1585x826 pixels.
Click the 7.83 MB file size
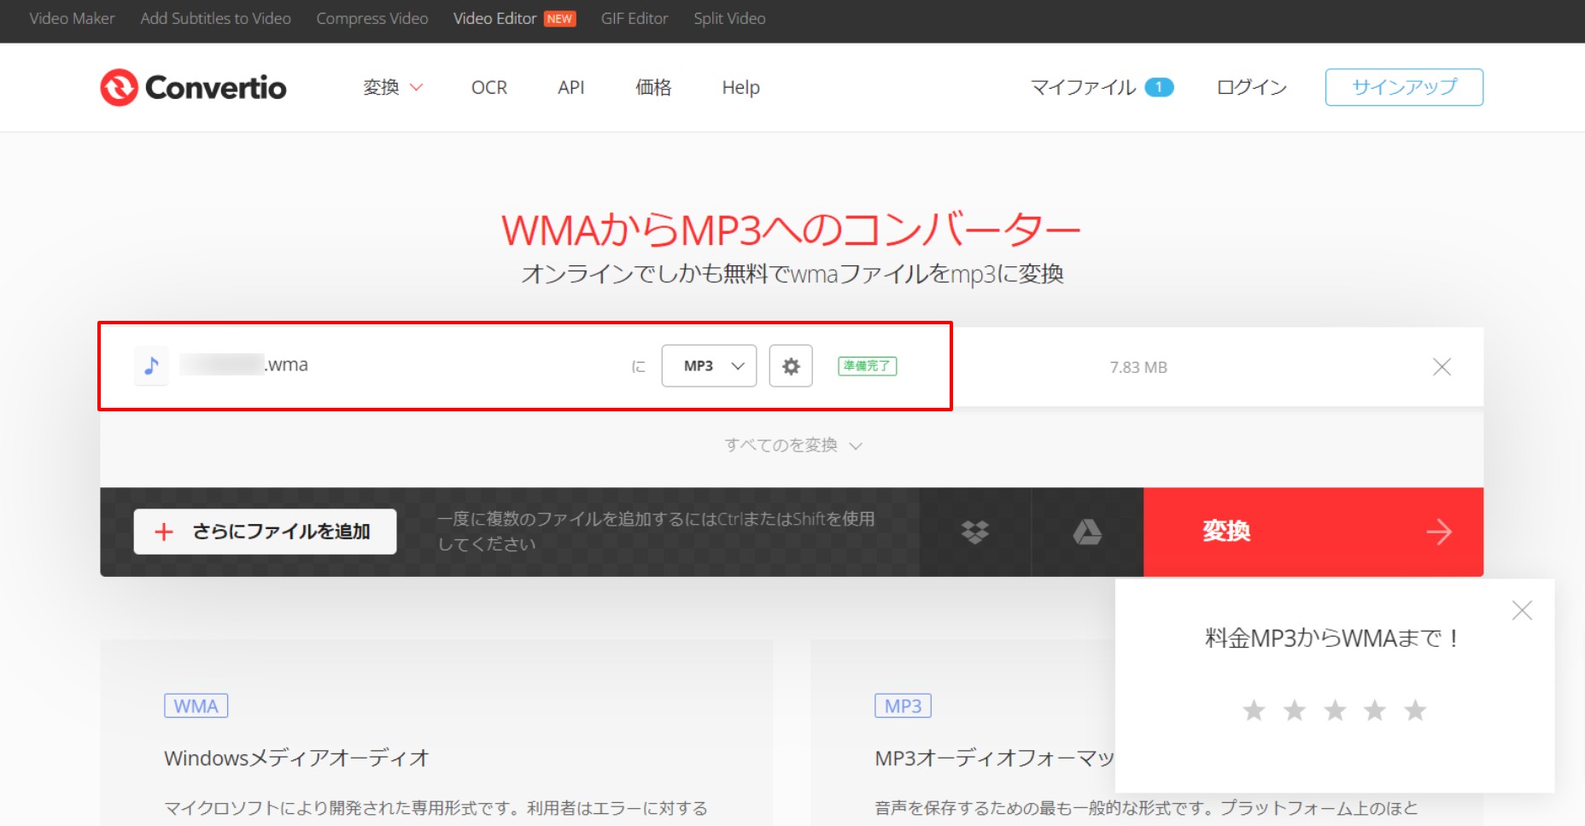point(1138,367)
